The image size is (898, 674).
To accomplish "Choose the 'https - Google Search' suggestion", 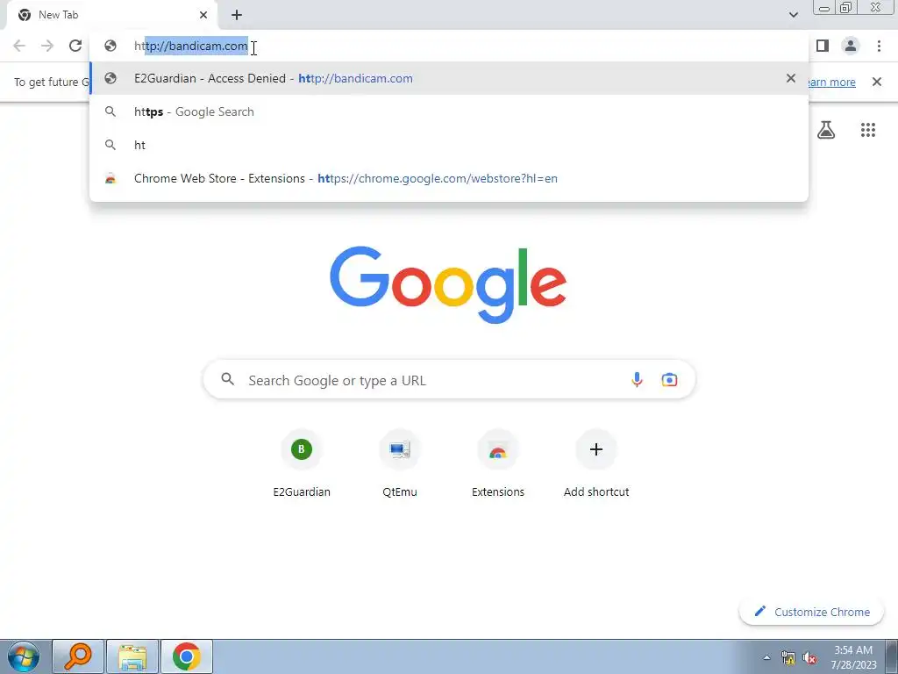I will [x=449, y=111].
